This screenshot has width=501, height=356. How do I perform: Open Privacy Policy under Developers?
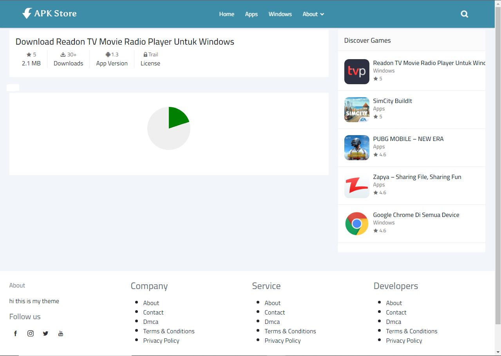point(404,340)
